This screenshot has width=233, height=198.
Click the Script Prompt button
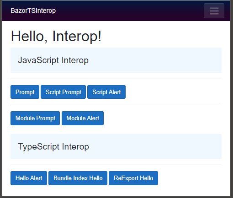(x=64, y=92)
